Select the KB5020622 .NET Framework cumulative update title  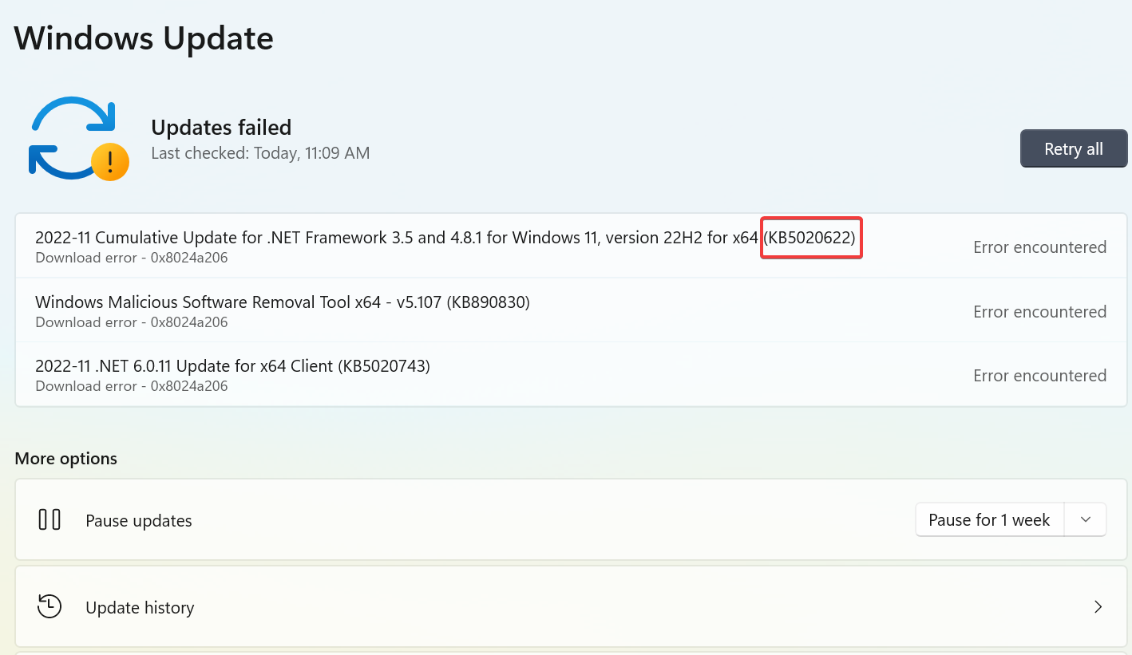click(445, 238)
